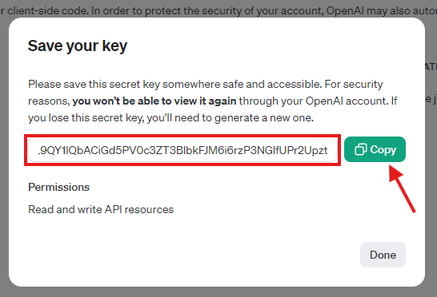Focus the secret key text field
This screenshot has width=437, height=297.
coord(182,150)
